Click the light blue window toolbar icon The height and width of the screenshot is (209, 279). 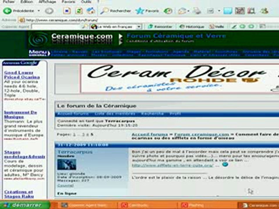pyautogui.click(x=228, y=11)
